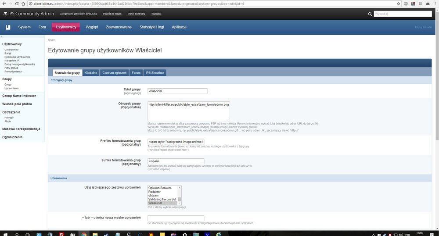This screenshot has height=236, width=439.
Task: Open the System menu
Action: pos(24,27)
